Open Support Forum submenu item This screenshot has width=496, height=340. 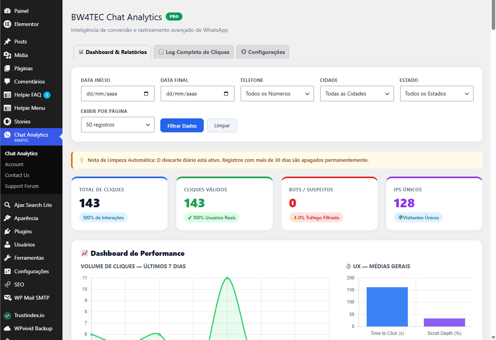click(x=22, y=186)
